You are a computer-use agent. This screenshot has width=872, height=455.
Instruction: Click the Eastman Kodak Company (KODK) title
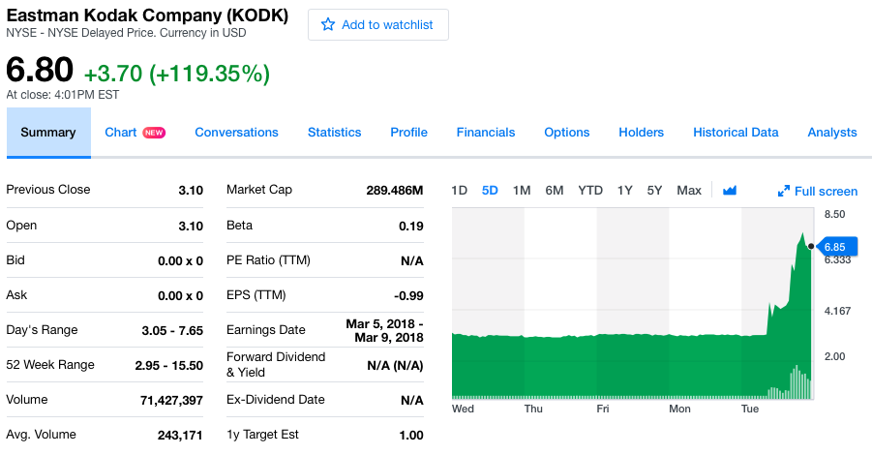(x=147, y=15)
